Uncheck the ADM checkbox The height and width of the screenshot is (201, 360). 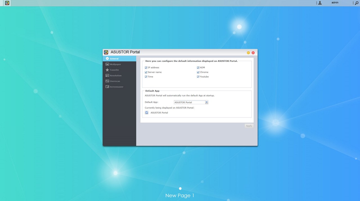(198, 67)
